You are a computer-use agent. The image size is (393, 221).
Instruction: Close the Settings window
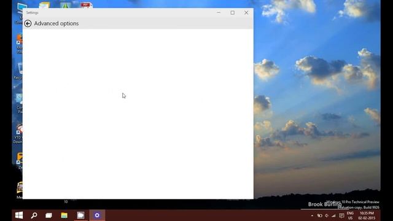pyautogui.click(x=246, y=12)
